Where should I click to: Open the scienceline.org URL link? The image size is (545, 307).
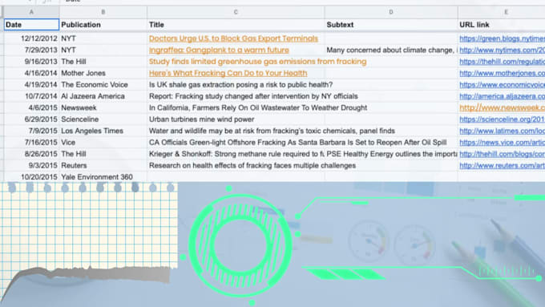pyautogui.click(x=502, y=119)
